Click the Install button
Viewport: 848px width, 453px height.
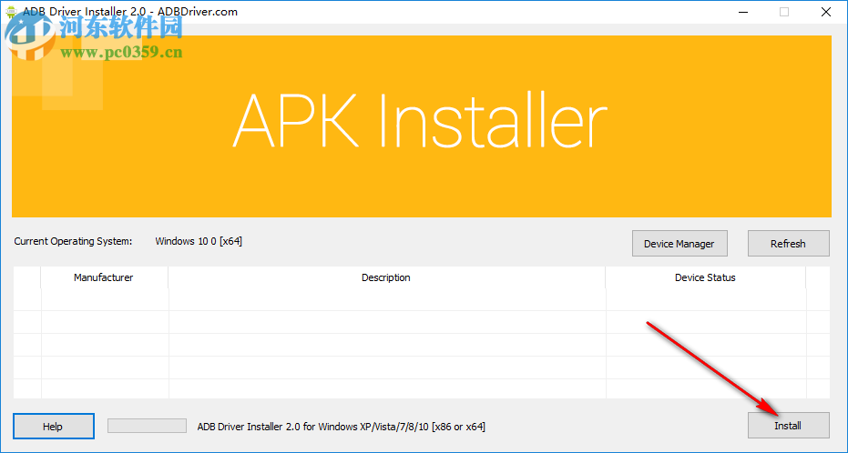point(788,426)
